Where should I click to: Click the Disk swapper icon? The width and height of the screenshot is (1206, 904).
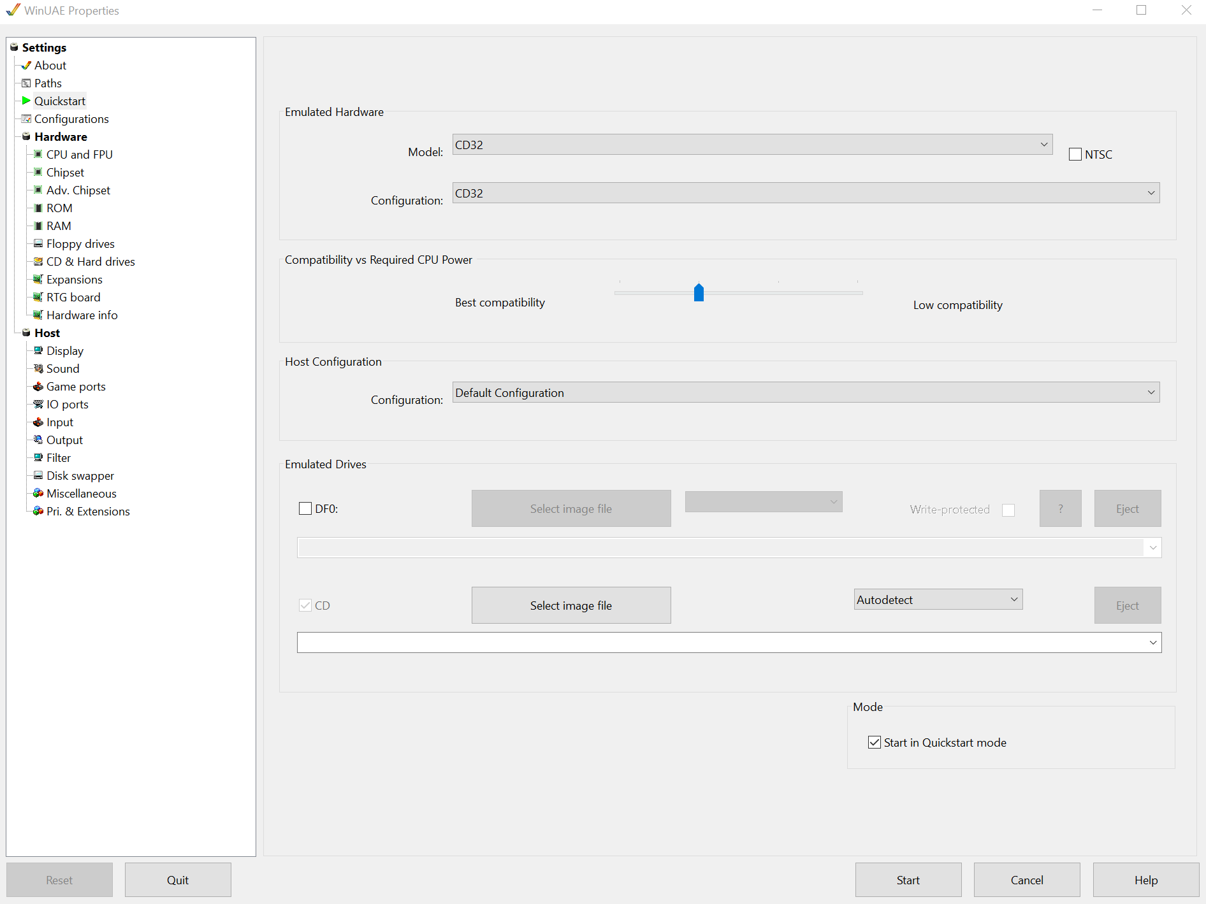(x=38, y=476)
